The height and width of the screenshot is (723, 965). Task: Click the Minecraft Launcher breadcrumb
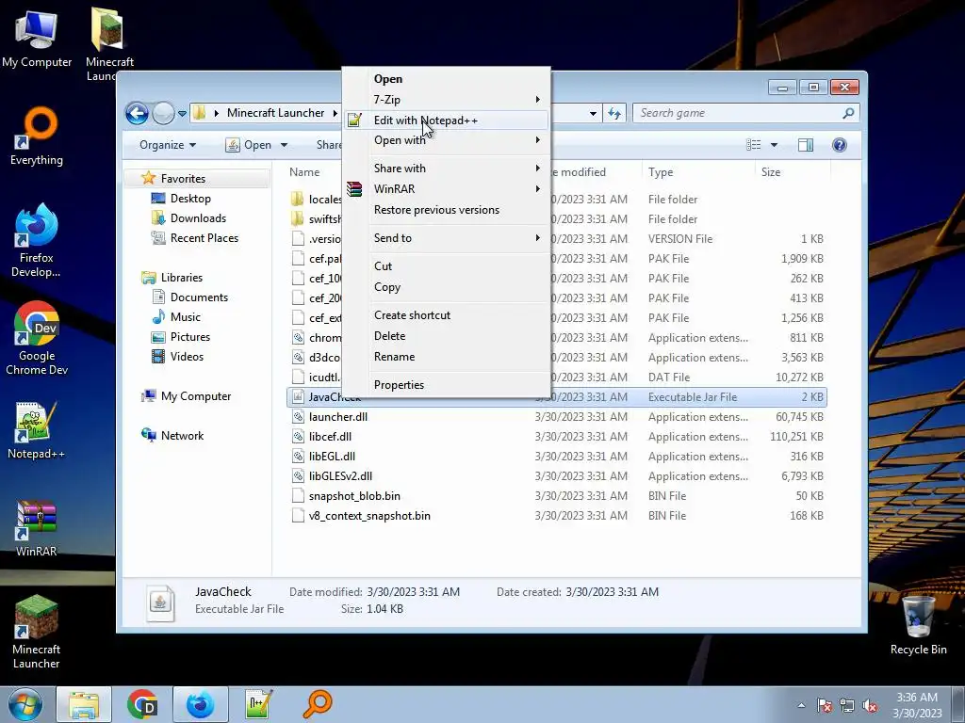[275, 113]
